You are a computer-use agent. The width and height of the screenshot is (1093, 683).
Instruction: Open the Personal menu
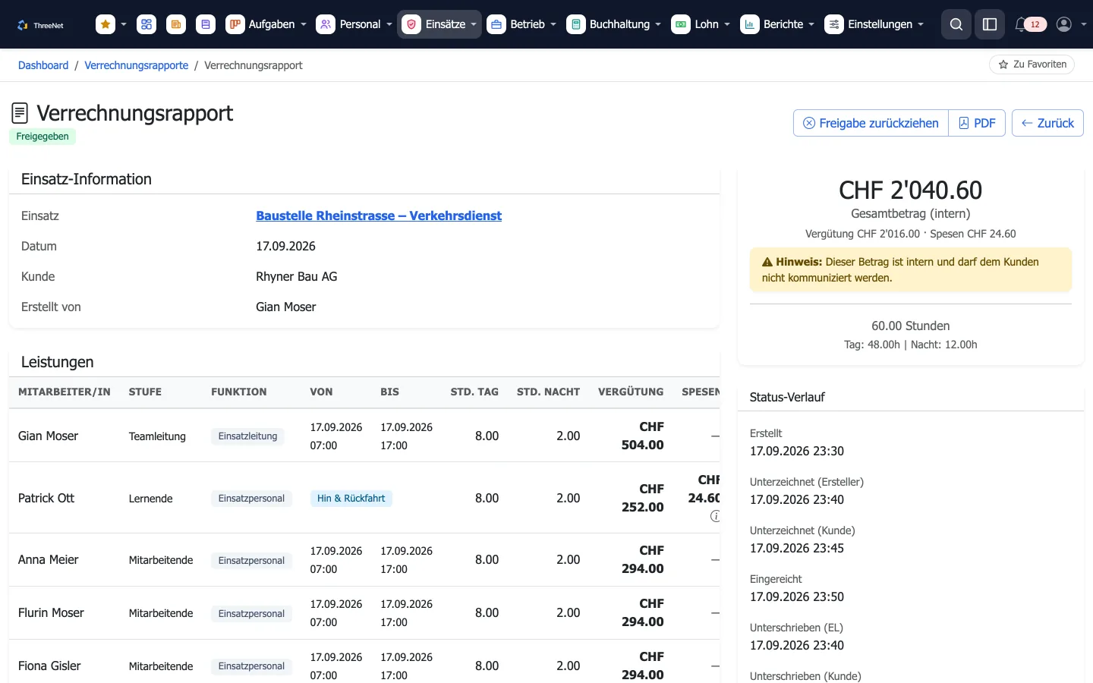click(x=354, y=24)
